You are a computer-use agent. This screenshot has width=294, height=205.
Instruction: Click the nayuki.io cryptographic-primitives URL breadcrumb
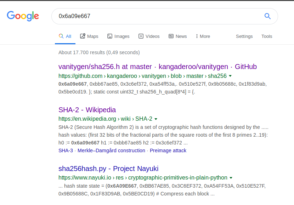143,178
